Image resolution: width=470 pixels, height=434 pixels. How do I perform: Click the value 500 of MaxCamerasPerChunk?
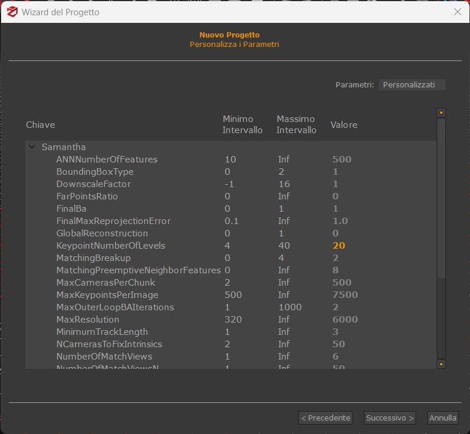coord(342,283)
